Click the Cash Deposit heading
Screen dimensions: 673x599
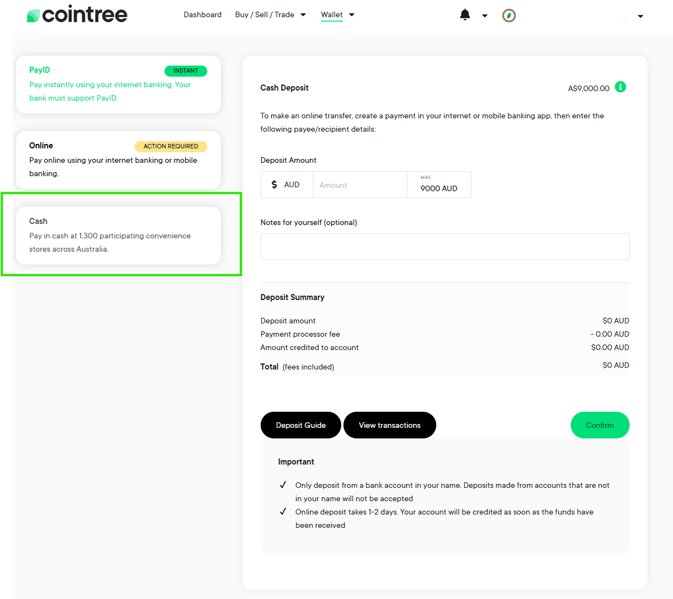285,88
